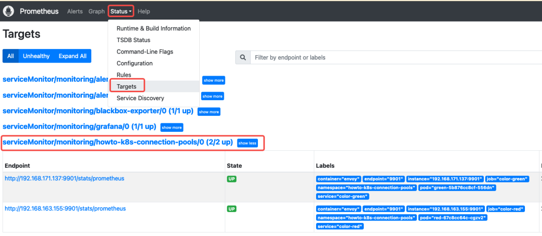Show more for grafana group
The height and width of the screenshot is (236, 542).
(172, 127)
